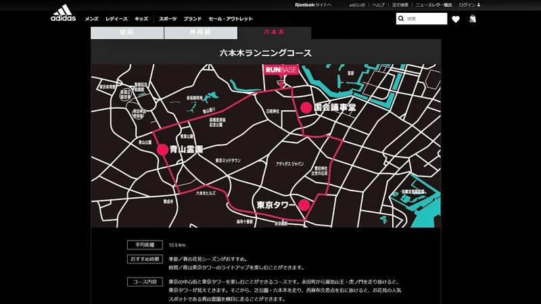The height and width of the screenshot is (304, 541).
Task: Go to the Reebok site link
Action: [313, 5]
